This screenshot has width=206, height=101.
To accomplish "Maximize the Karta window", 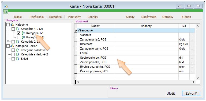I will [189, 6].
